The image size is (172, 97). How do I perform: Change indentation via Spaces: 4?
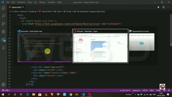pyautogui.click(x=136, y=91)
